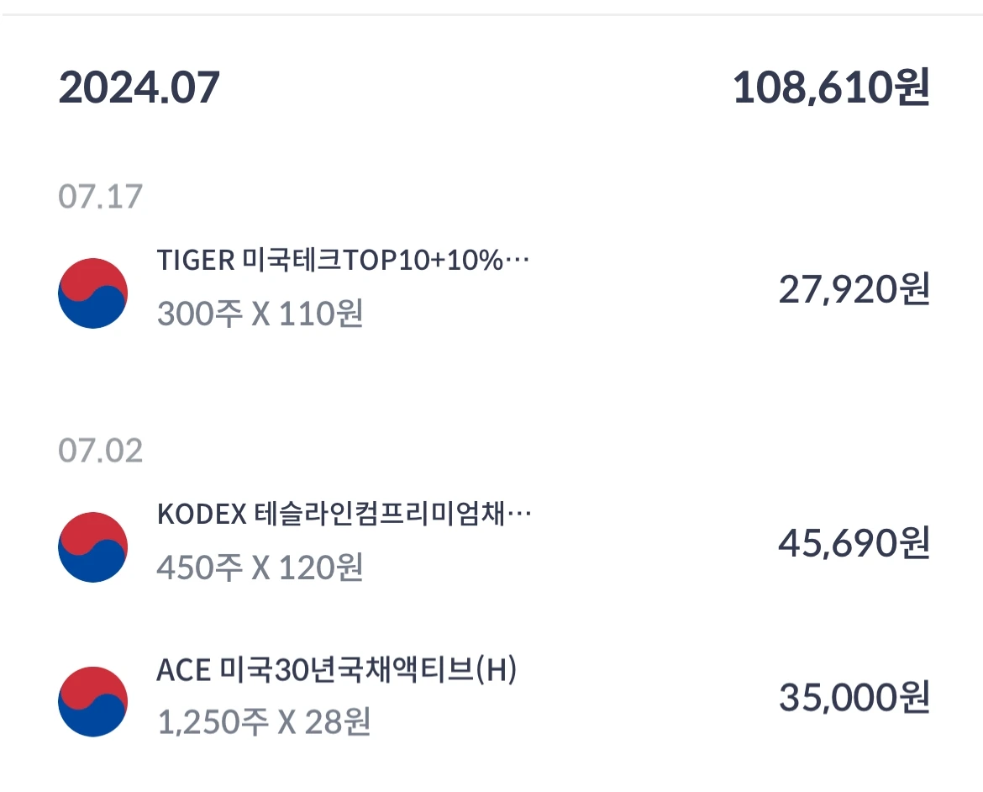Tap the 108,610원 monthly total

829,87
